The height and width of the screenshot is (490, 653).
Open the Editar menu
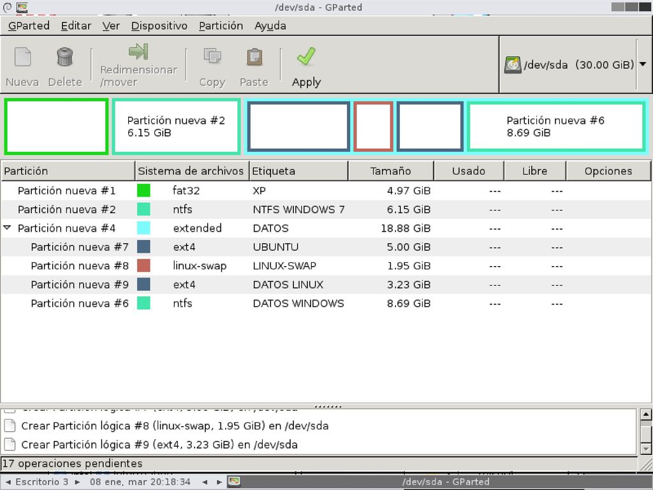click(76, 26)
